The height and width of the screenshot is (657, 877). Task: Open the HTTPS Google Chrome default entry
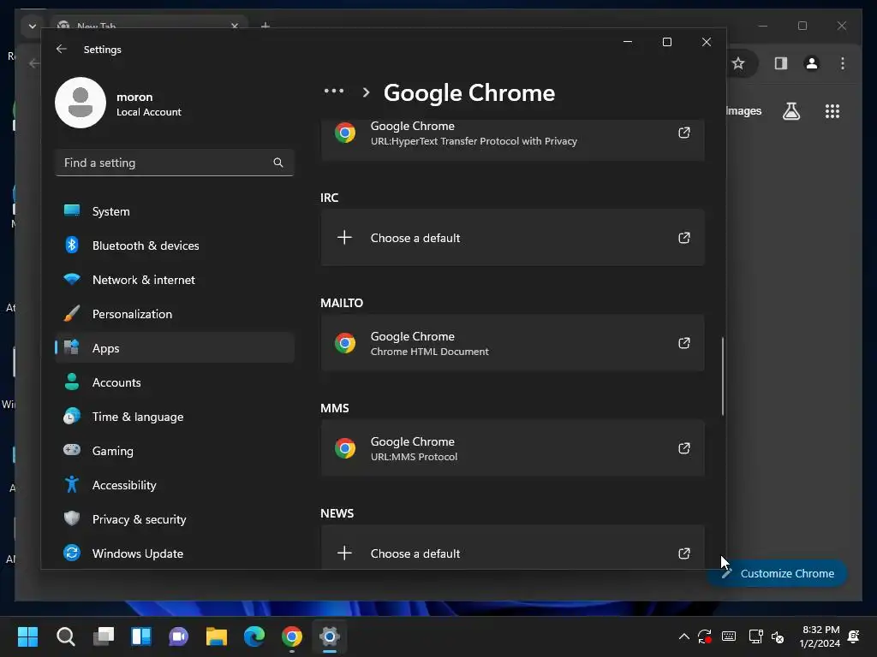tap(512, 139)
